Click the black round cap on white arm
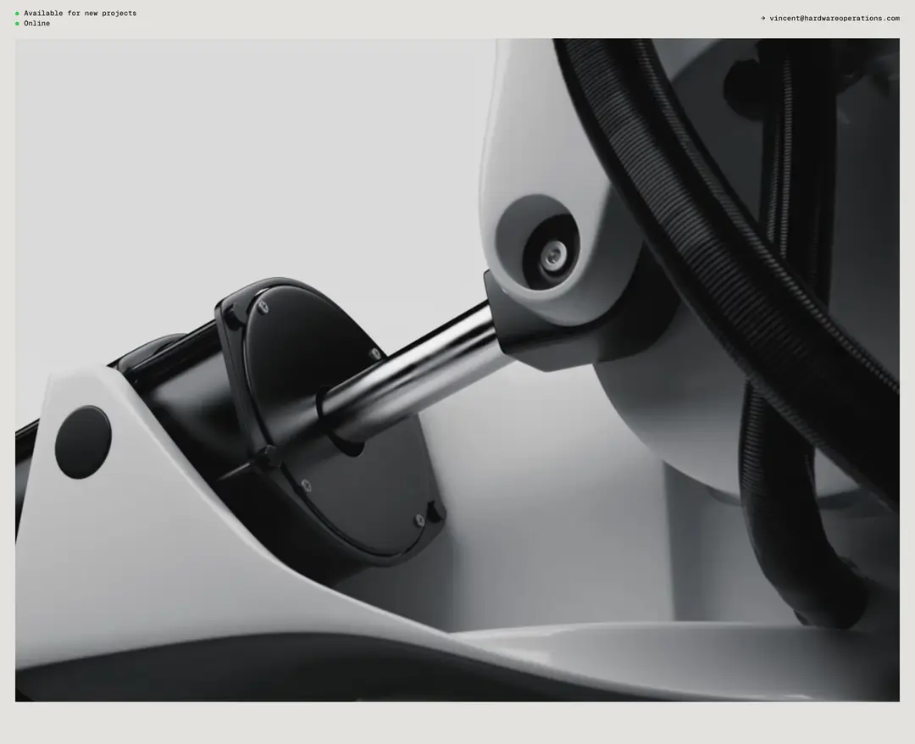The width and height of the screenshot is (915, 744). click(x=83, y=442)
